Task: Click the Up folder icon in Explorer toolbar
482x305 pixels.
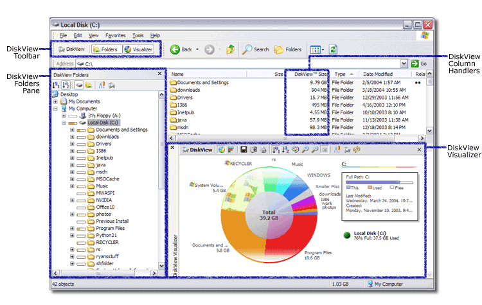Action: pos(230,49)
